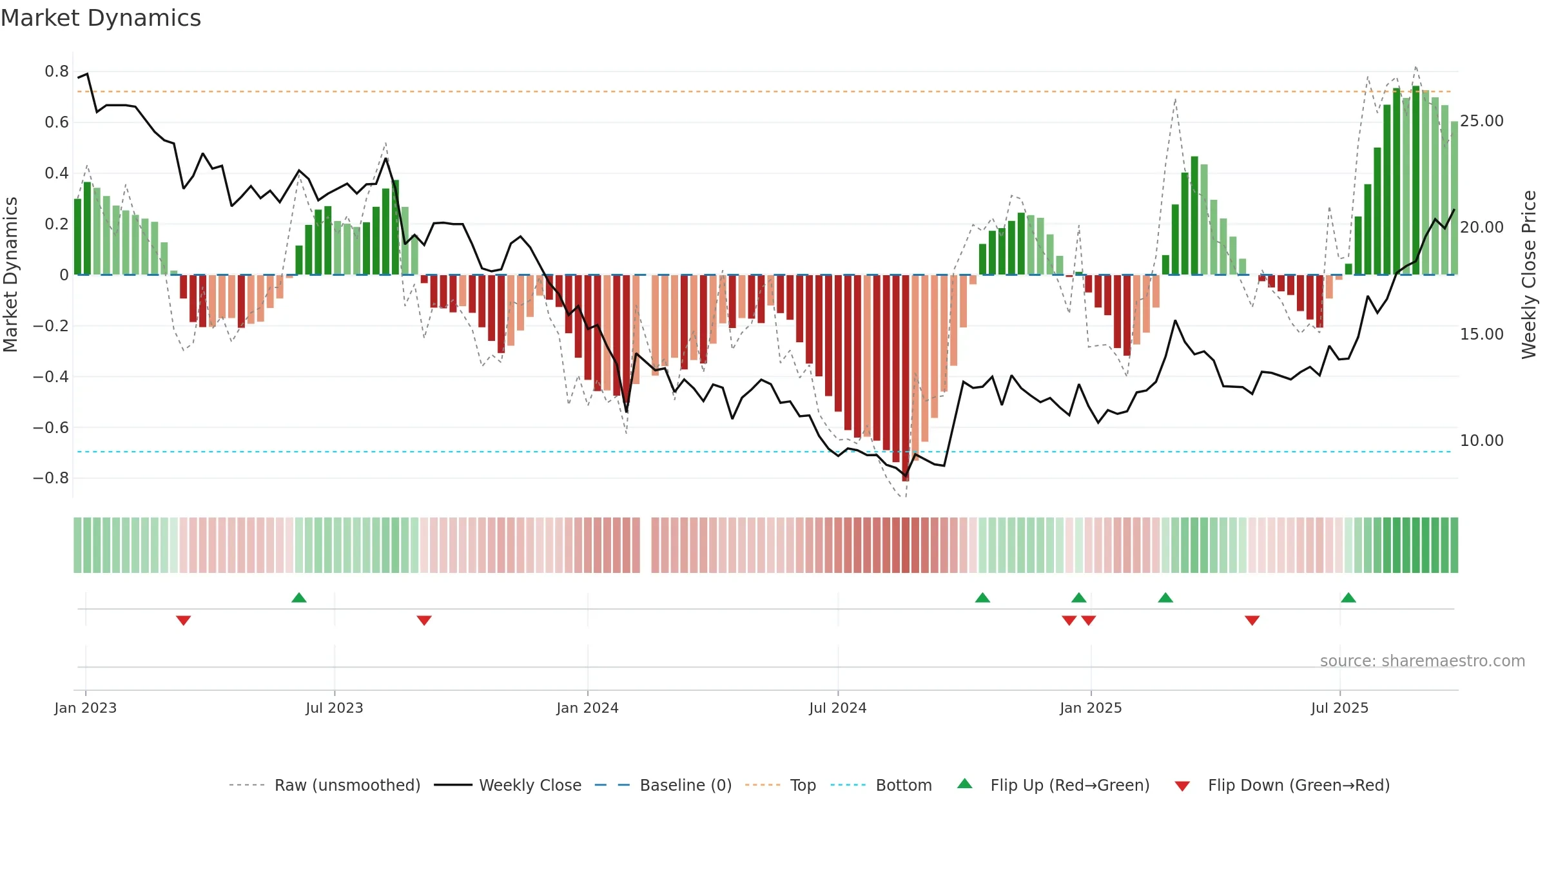Screen dimensions: 1547x870
Task: Click the 25.00 price axis tick
Action: (x=1482, y=121)
